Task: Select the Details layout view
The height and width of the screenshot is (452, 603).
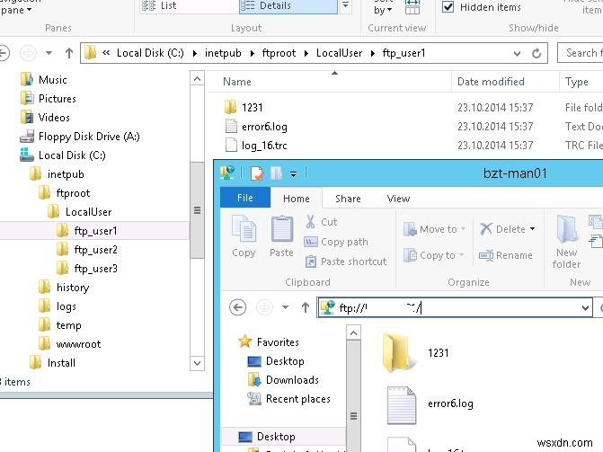Action: 288,6
